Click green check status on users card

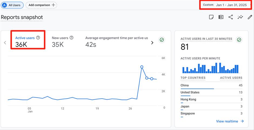point(162,40)
